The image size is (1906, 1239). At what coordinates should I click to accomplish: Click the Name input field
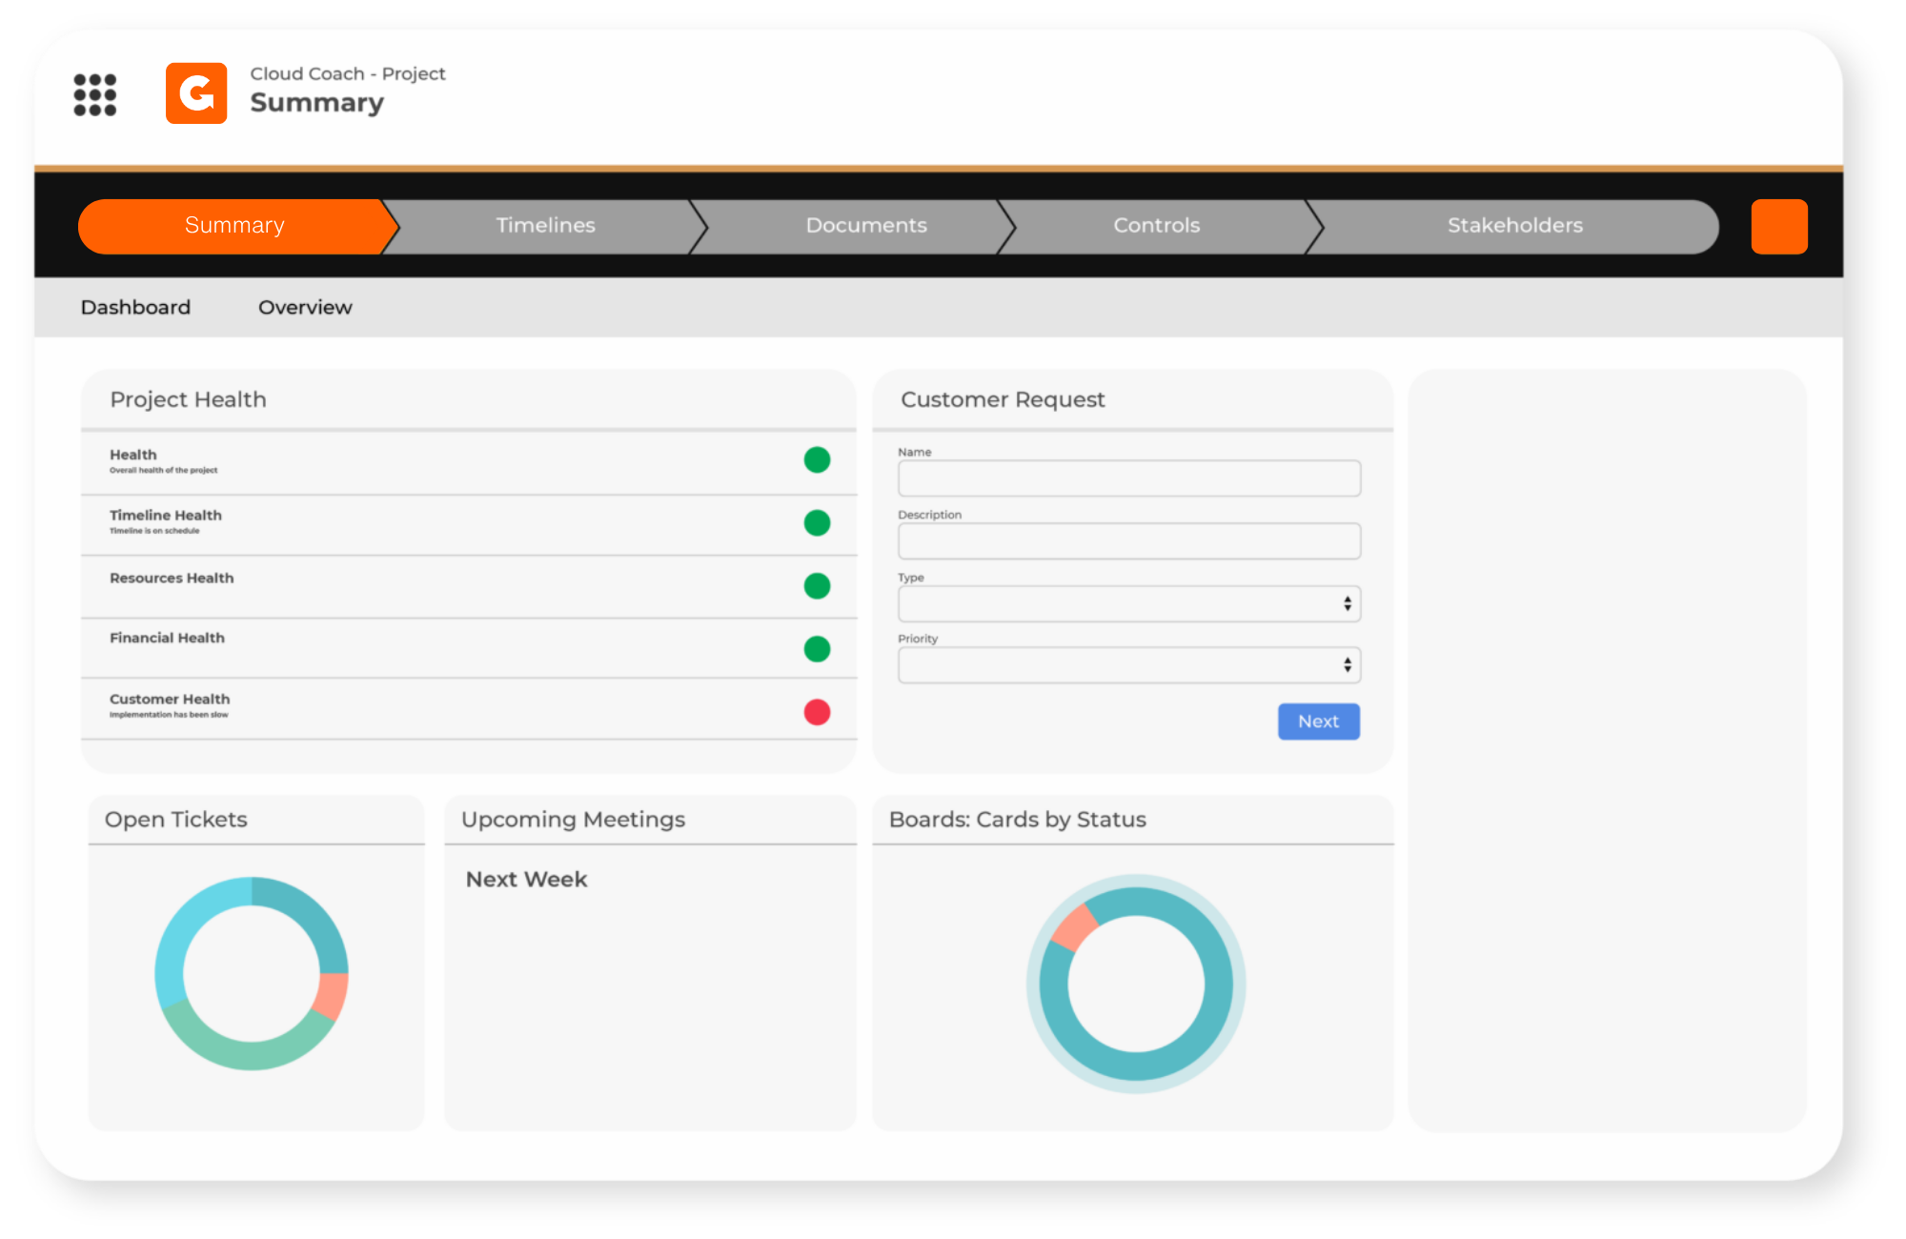[1129, 477]
